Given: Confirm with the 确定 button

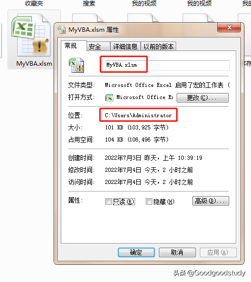Looking at the screenshot, I should 136,252.
